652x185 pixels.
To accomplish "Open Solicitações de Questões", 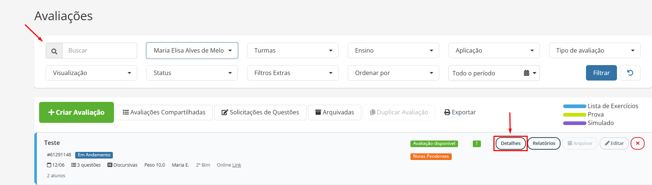I will point(260,113).
